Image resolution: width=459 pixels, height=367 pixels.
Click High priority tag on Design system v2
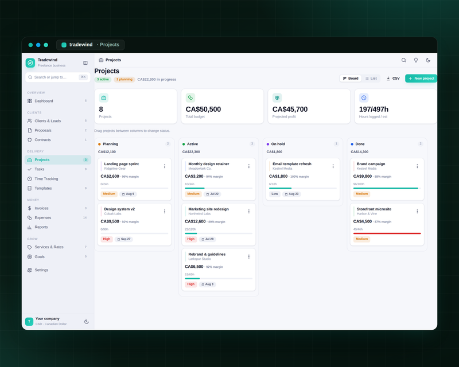(107, 239)
